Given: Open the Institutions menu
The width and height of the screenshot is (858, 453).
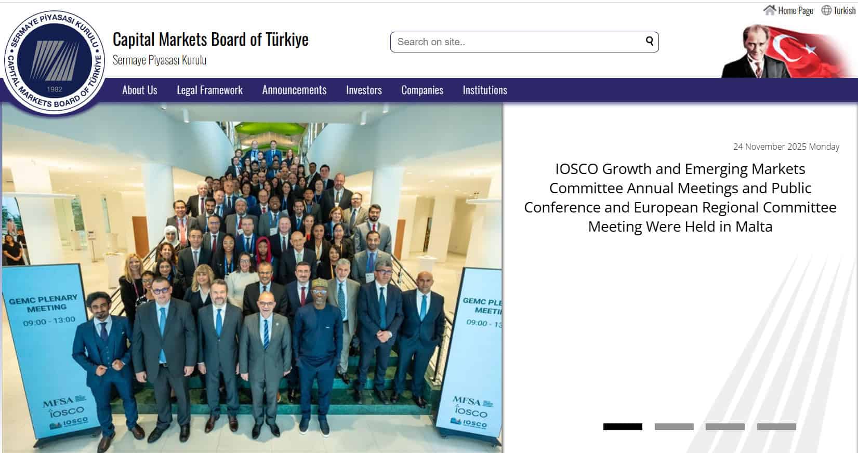Looking at the screenshot, I should (485, 90).
